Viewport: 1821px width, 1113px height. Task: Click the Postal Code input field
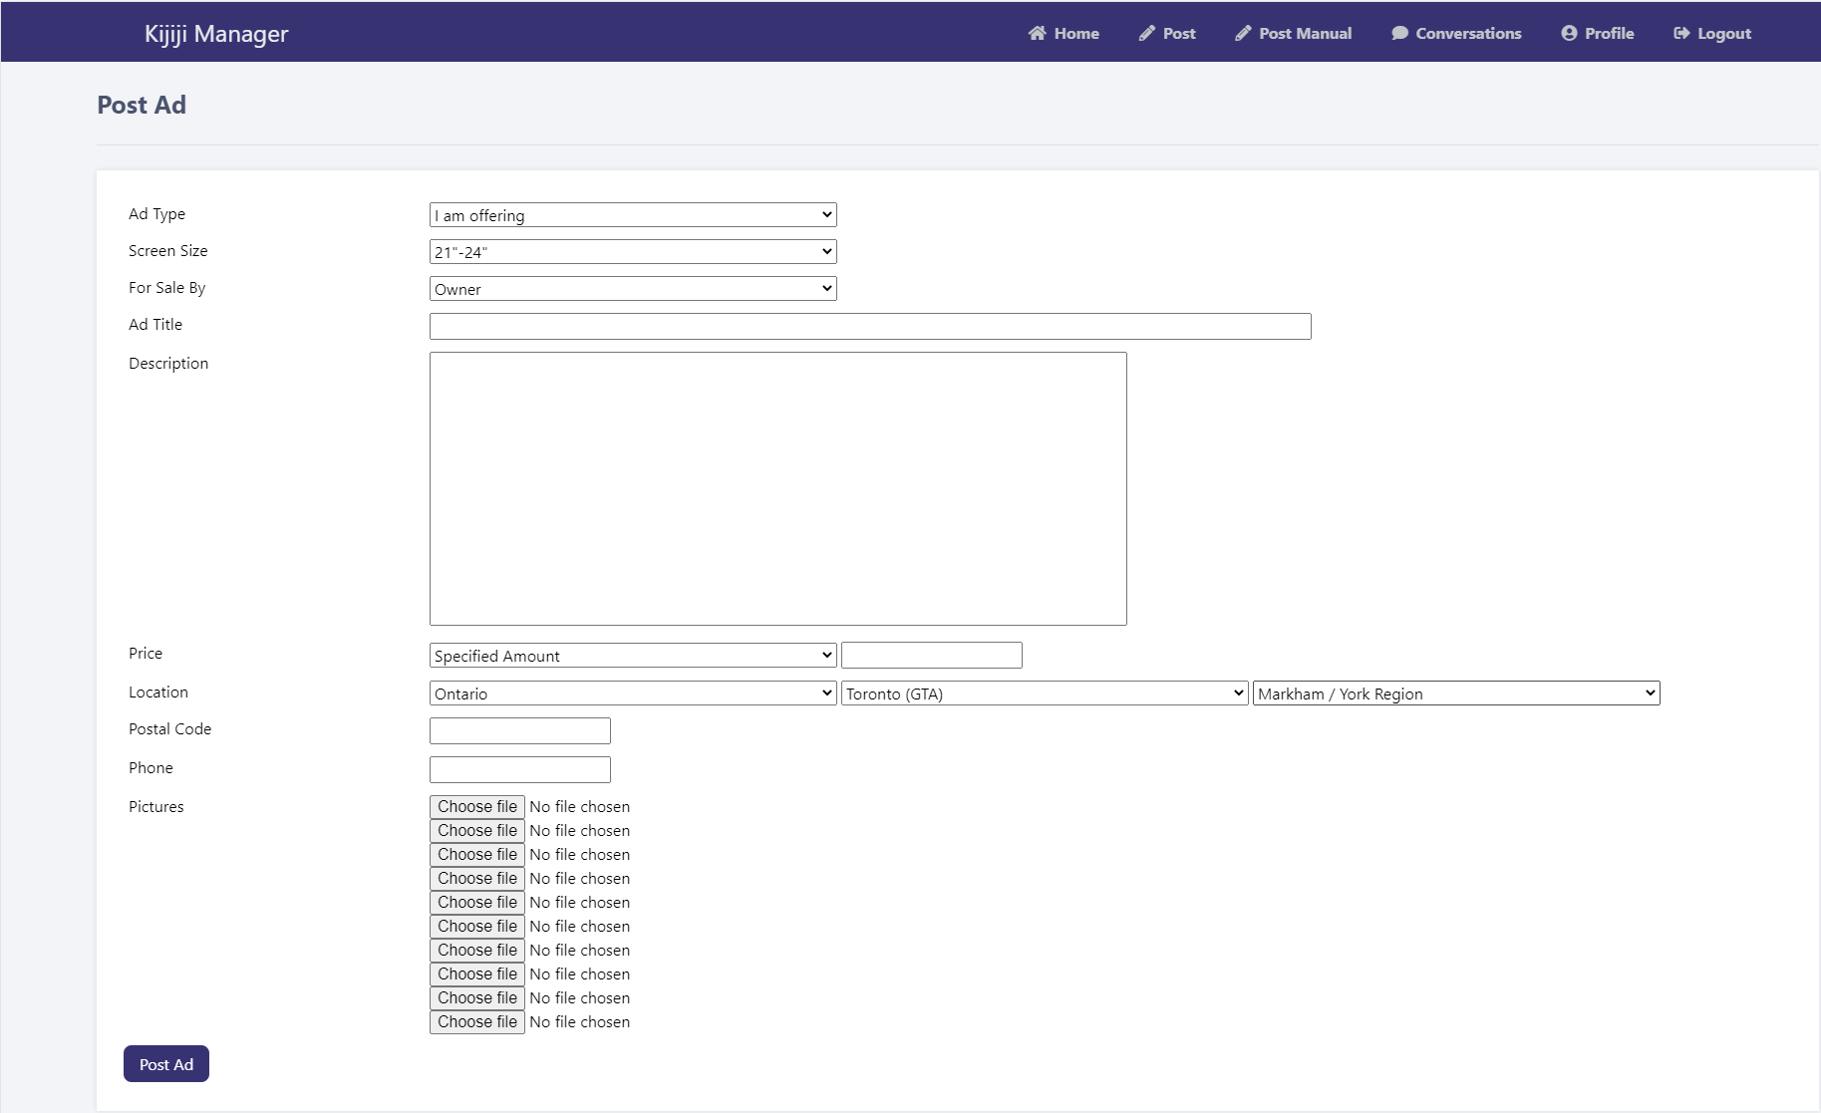pos(519,731)
